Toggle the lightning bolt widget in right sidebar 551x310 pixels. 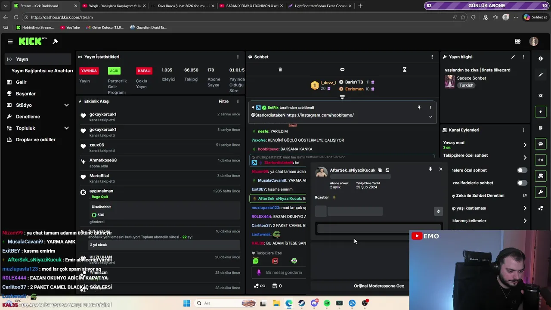tap(541, 112)
